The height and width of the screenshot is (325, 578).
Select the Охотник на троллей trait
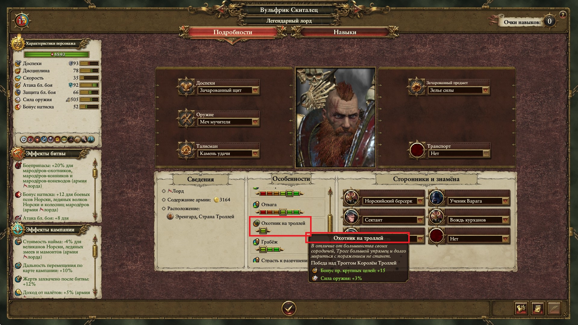(280, 227)
